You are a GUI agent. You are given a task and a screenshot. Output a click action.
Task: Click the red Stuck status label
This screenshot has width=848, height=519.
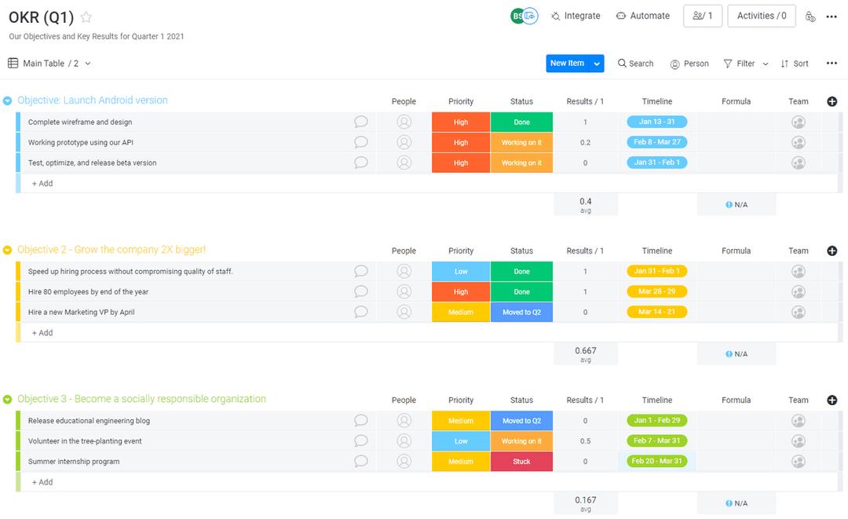[521, 461]
